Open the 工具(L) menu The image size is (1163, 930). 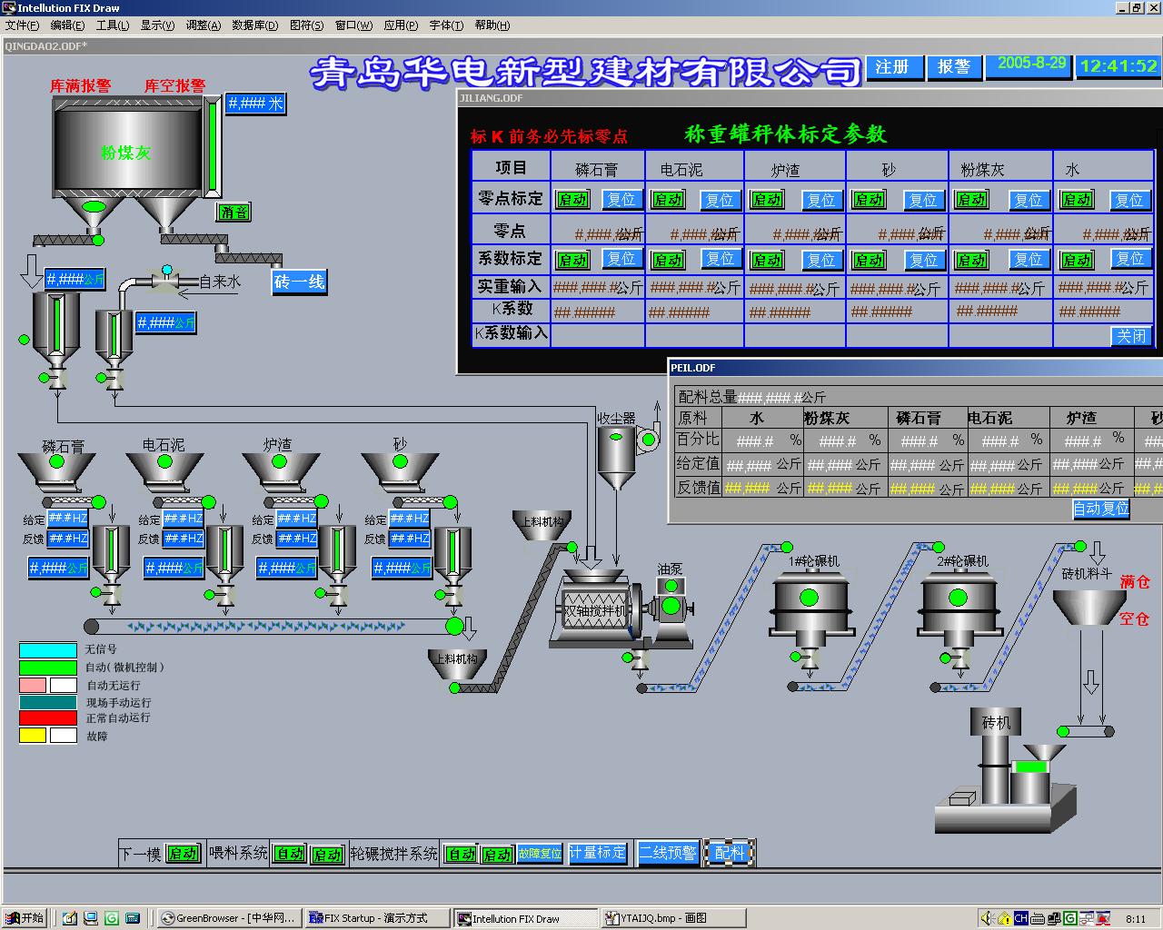click(x=113, y=25)
